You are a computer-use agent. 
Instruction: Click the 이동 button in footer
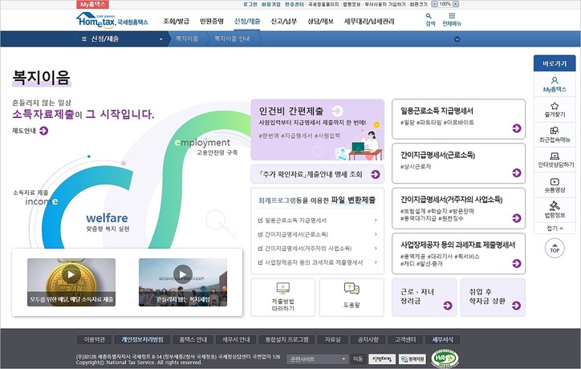click(358, 359)
